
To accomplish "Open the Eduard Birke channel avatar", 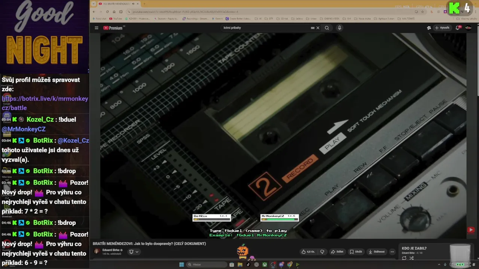I will coord(97,251).
